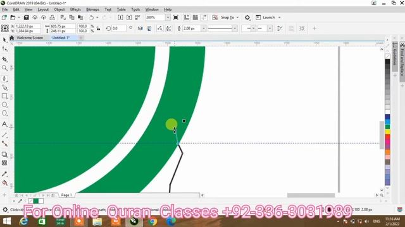Select the Parallel Dimension tool
Screen dimensions: 405x227
tap(4, 135)
